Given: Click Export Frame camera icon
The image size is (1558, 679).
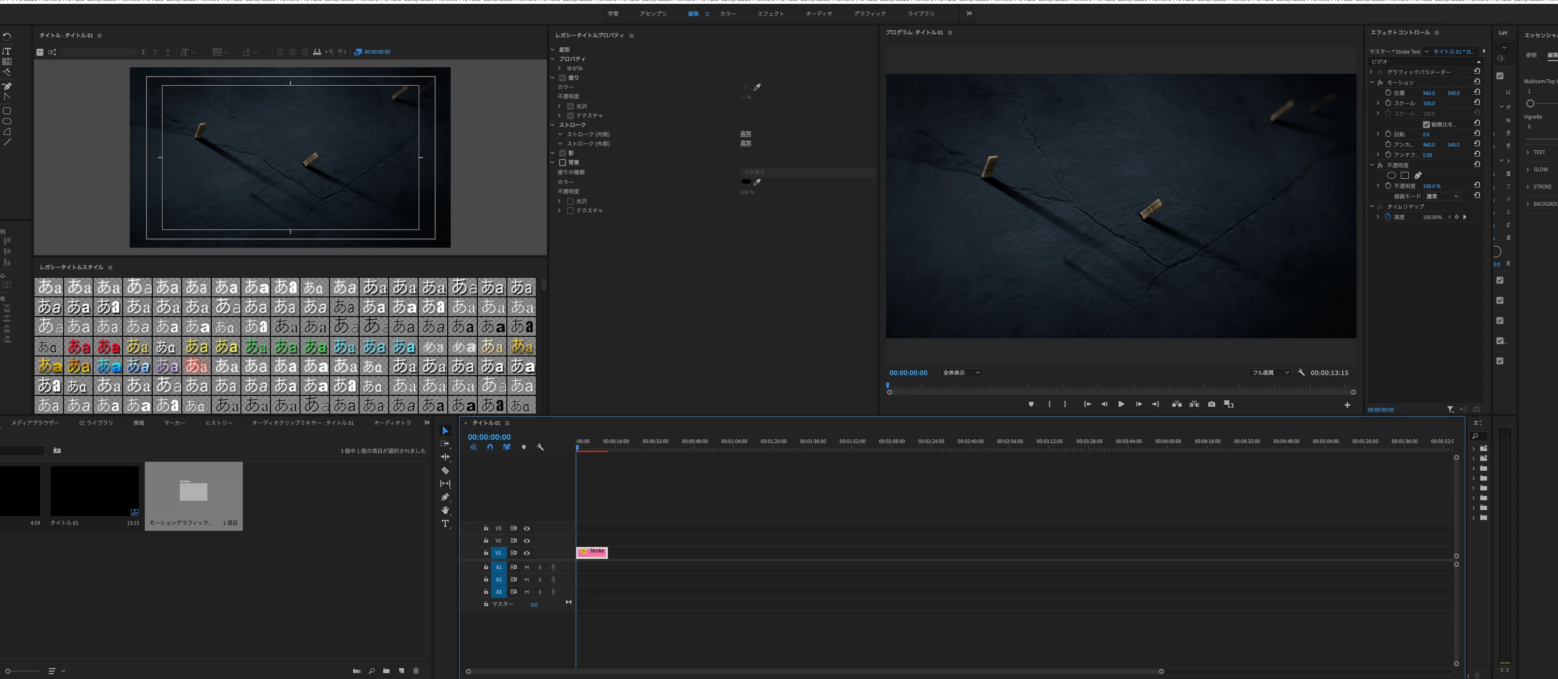Looking at the screenshot, I should [x=1211, y=404].
